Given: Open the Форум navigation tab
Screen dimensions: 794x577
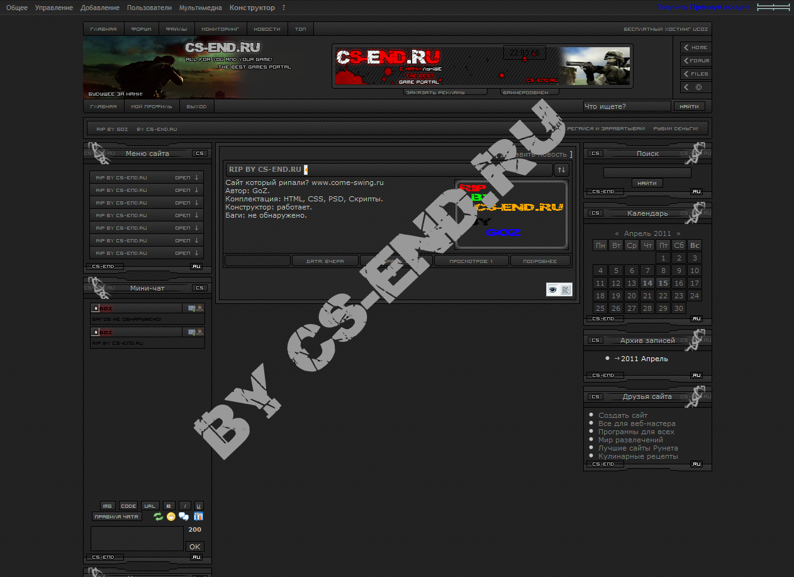Looking at the screenshot, I should [141, 30].
